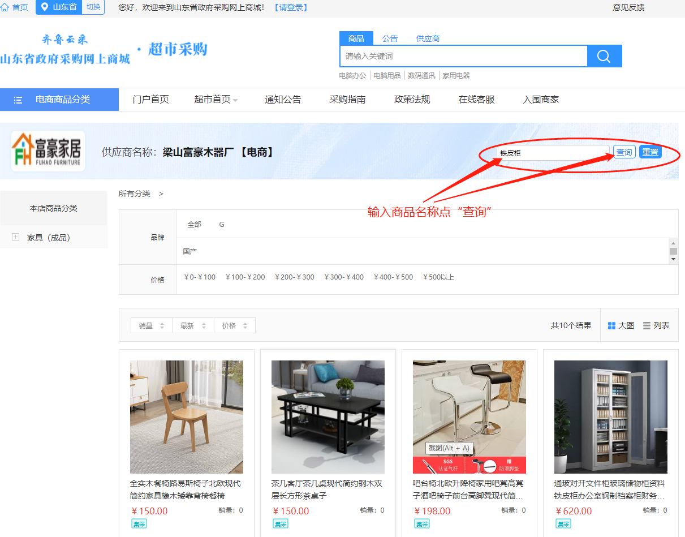Open the 超市首页 dropdown menu
Viewport: 685px width, 537px height.
tap(216, 100)
